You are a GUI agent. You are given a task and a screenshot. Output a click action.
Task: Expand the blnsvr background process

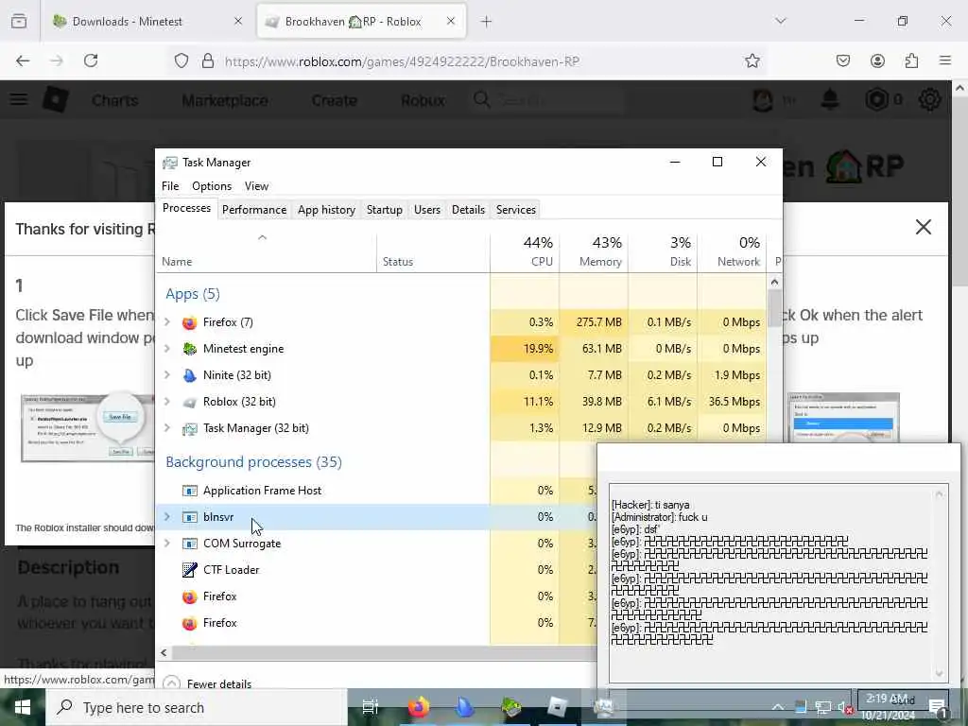(167, 517)
